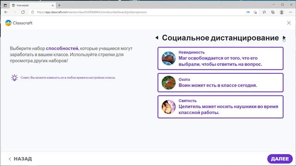This screenshot has width=296, height=166.
Task: Select the Святость ability card
Action: [x=221, y=107]
